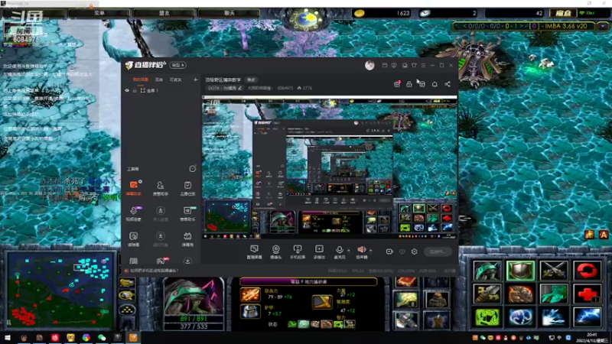Click the red circular arrows command icon
The image size is (612, 344).
[x=587, y=270]
